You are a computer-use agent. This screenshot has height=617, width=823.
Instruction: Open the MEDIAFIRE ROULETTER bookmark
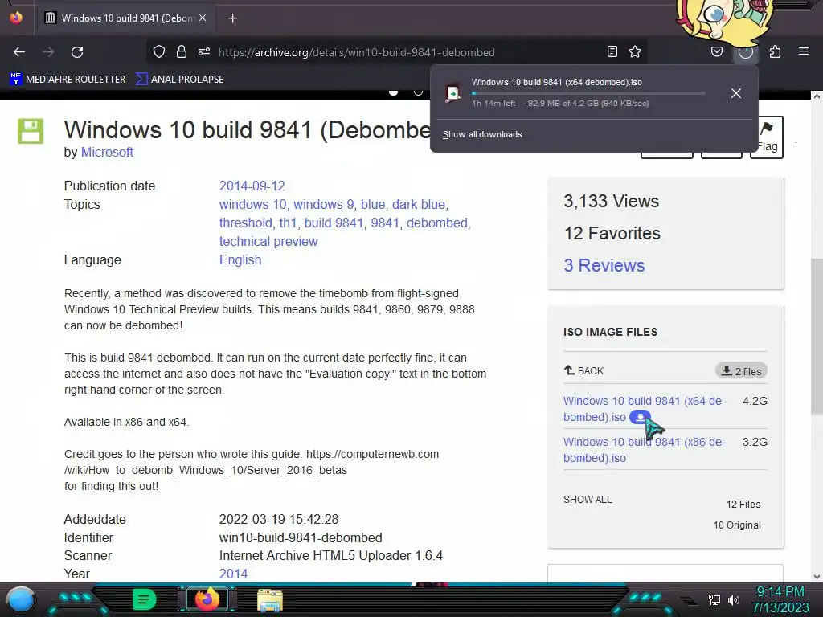[x=68, y=80]
